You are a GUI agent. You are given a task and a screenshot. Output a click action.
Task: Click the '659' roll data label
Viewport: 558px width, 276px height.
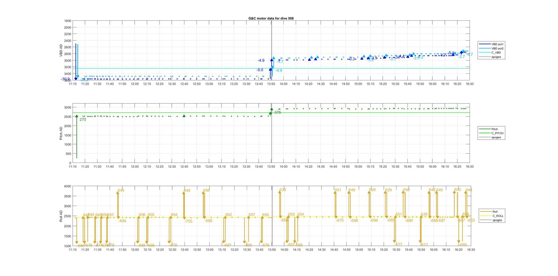[265, 215]
